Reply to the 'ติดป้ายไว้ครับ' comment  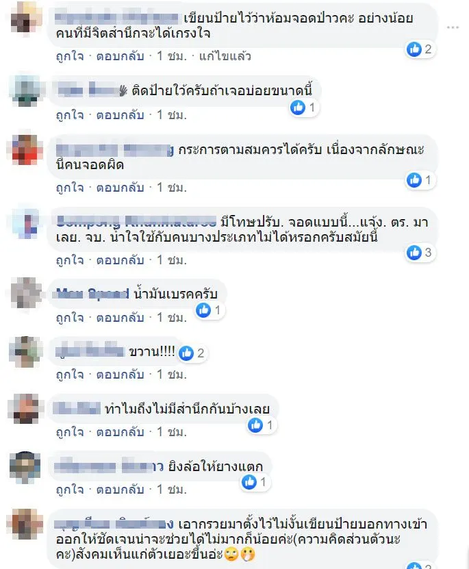120,115
